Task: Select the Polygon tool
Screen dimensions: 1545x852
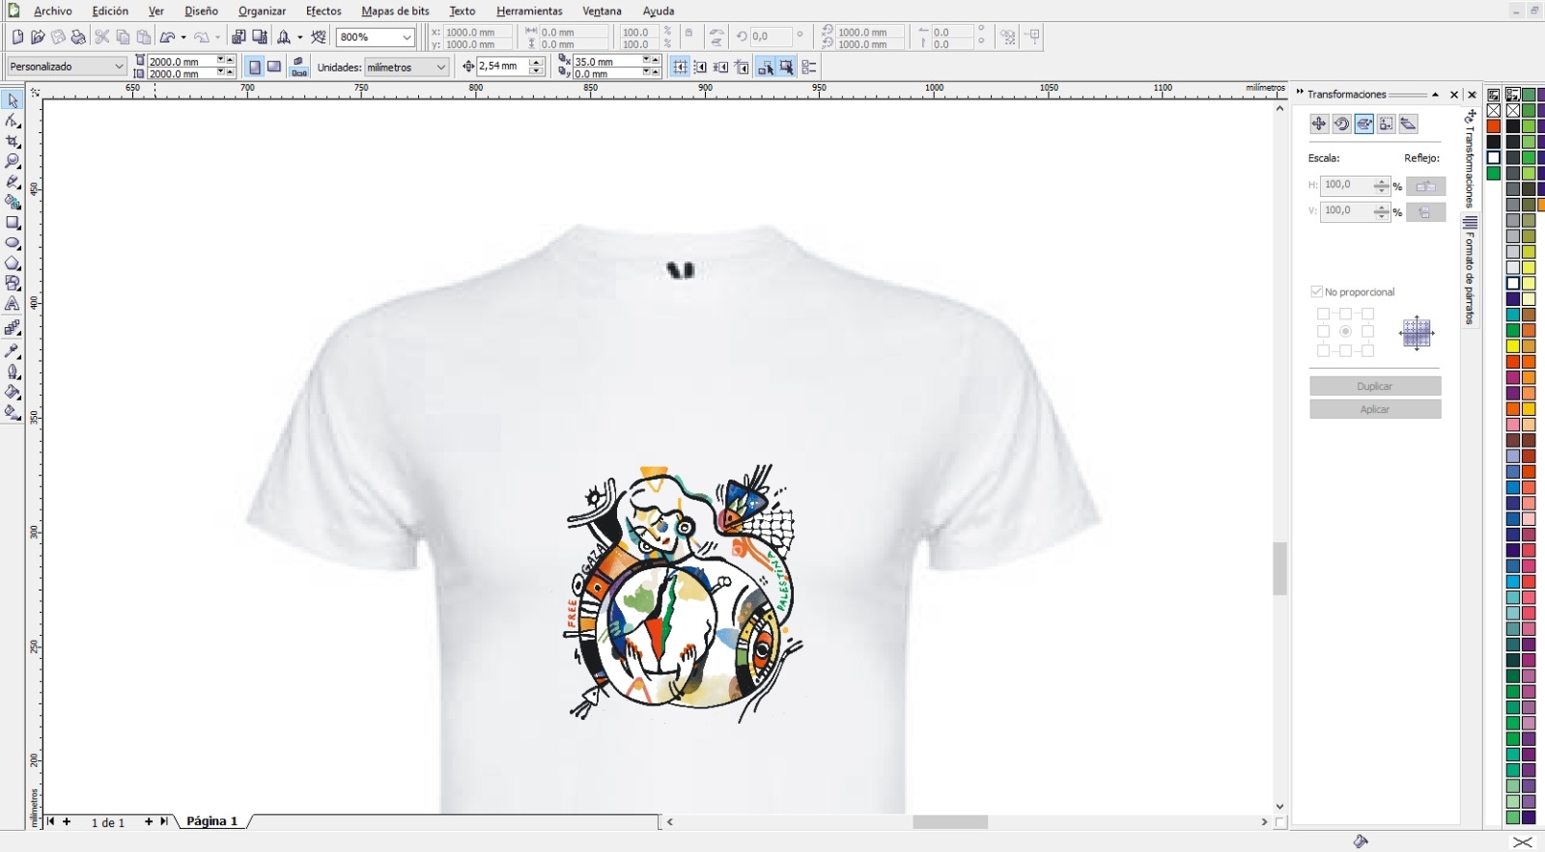Action: pyautogui.click(x=13, y=263)
